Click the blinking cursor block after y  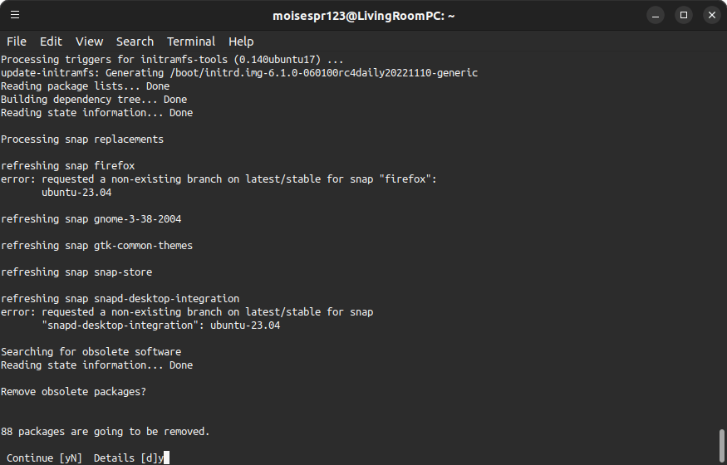coord(167,458)
